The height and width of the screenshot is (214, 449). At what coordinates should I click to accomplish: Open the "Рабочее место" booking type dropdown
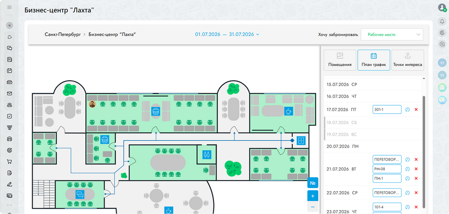(x=392, y=34)
